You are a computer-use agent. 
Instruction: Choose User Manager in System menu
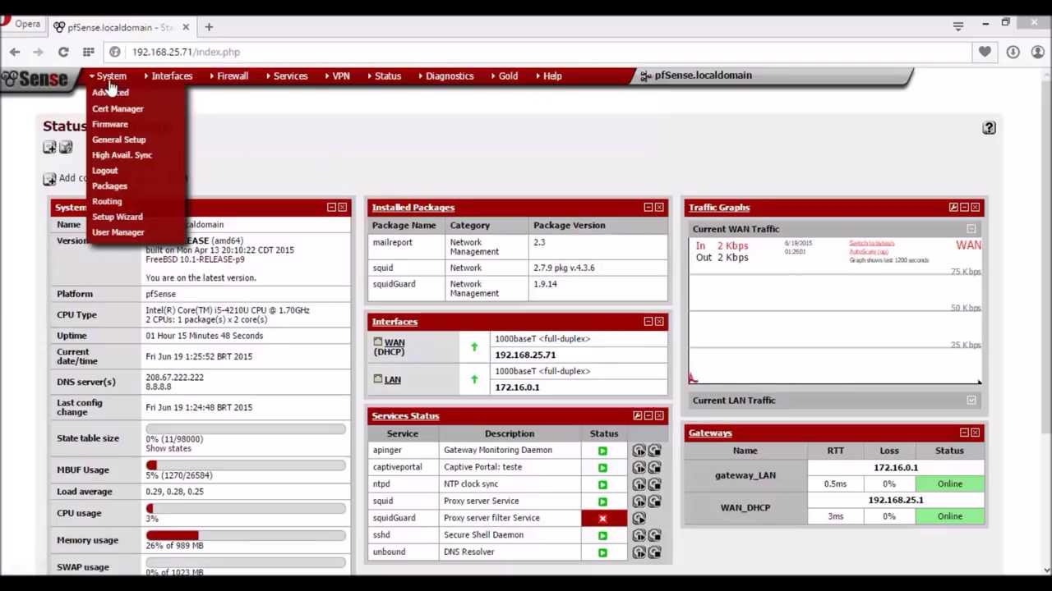(x=118, y=232)
